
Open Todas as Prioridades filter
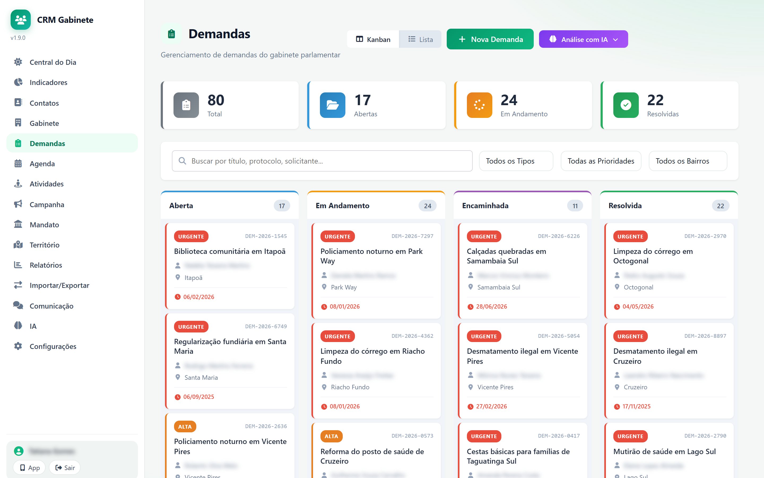coord(601,161)
